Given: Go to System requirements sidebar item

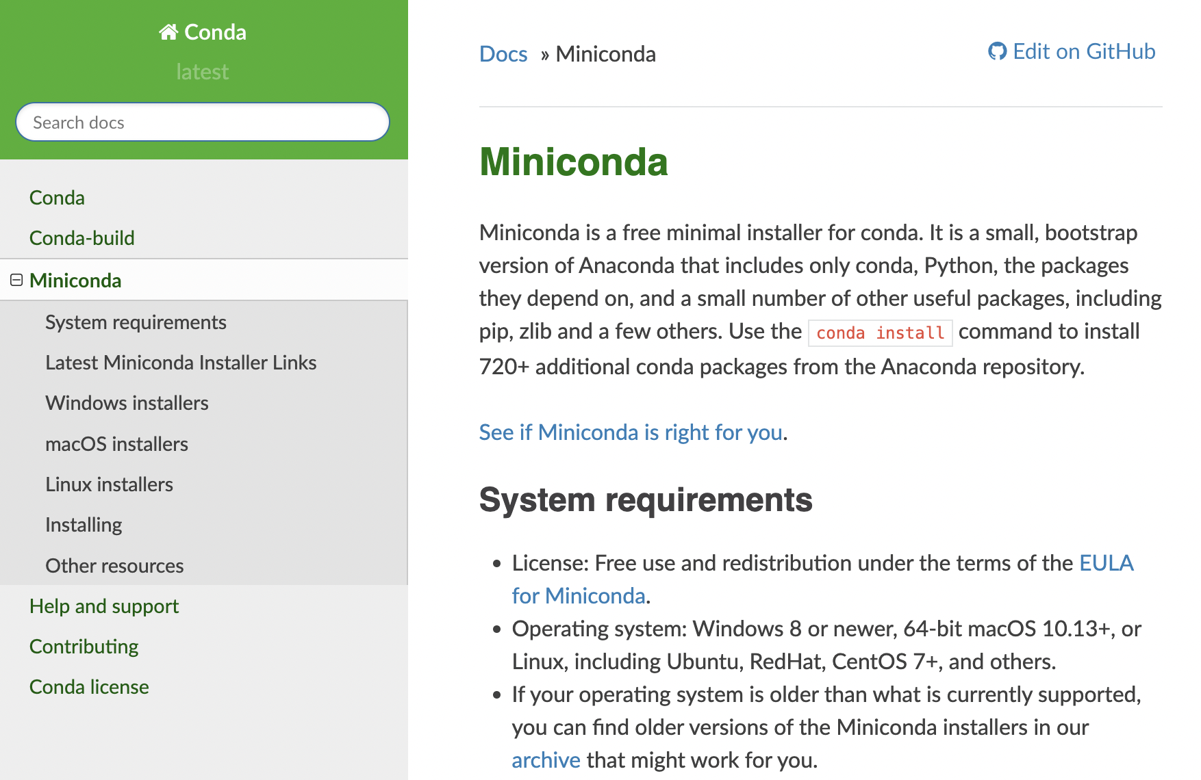Looking at the screenshot, I should coord(136,322).
